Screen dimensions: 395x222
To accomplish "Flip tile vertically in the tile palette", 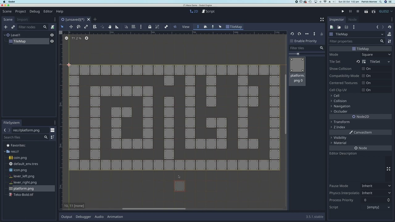I will click(314, 34).
